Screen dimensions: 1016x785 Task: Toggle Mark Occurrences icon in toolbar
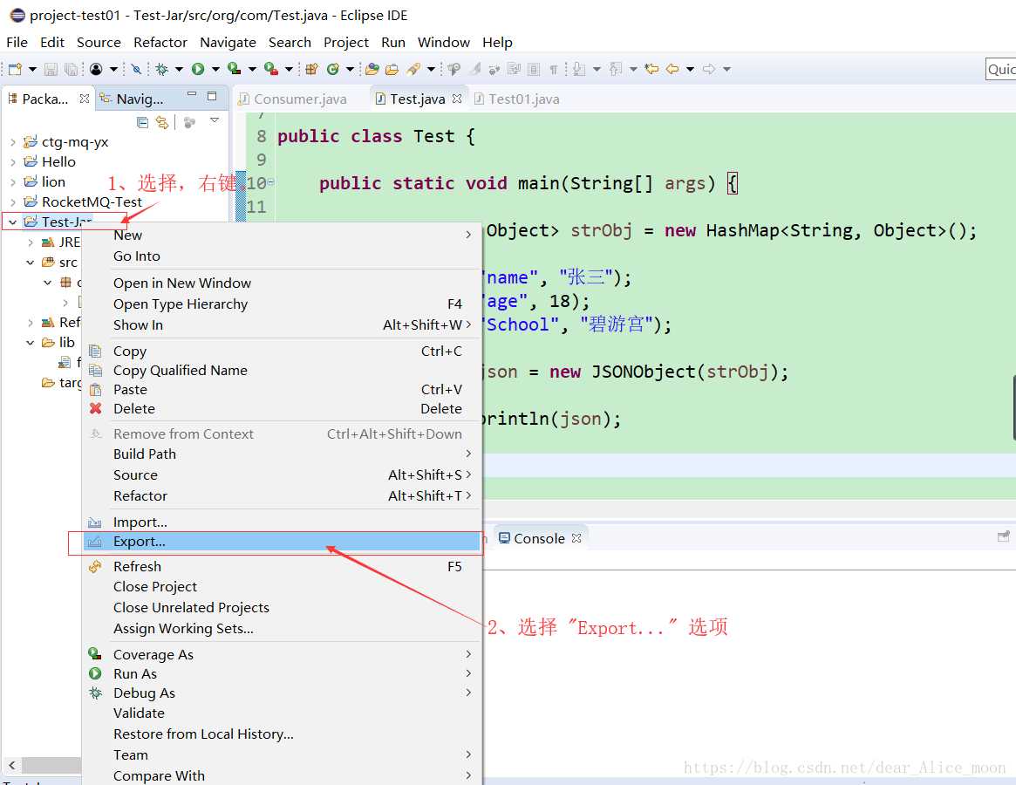coord(475,69)
